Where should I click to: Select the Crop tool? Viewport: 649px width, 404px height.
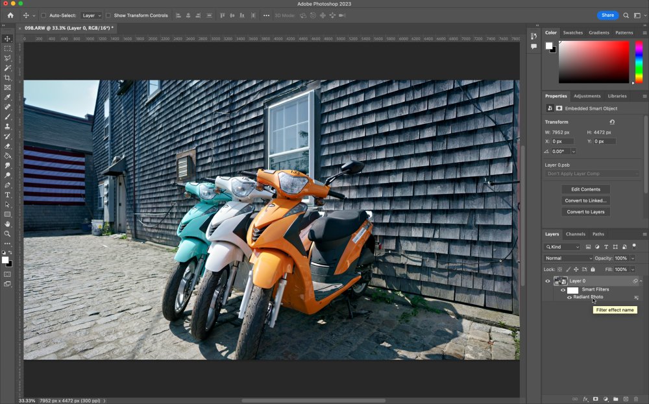(x=7, y=78)
